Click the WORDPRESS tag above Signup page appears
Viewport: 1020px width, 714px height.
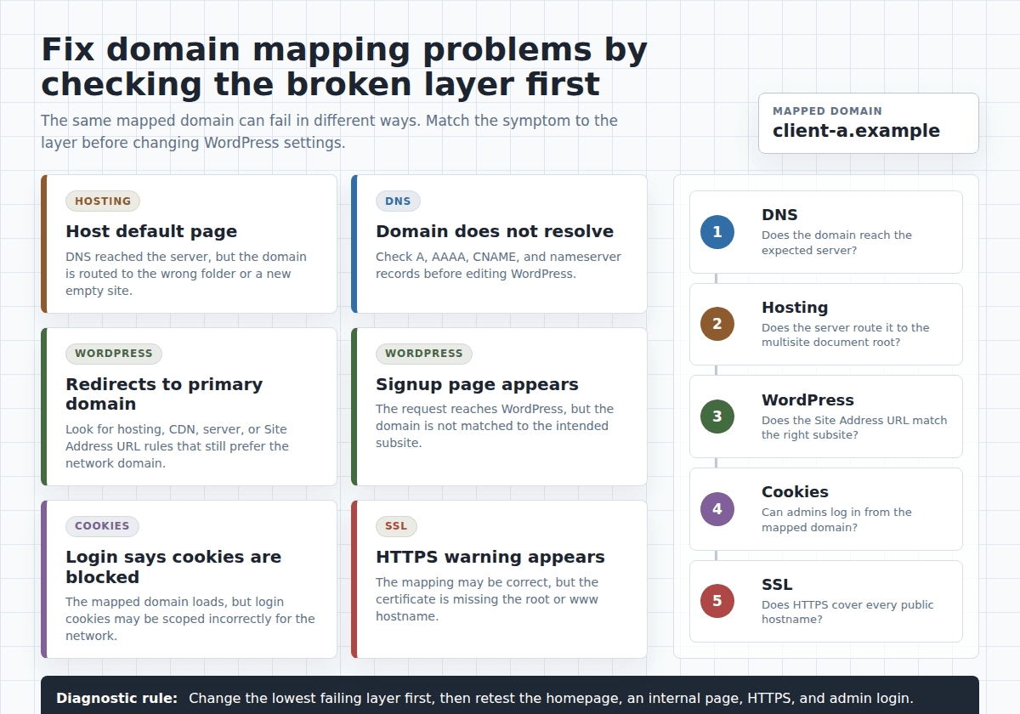(424, 354)
